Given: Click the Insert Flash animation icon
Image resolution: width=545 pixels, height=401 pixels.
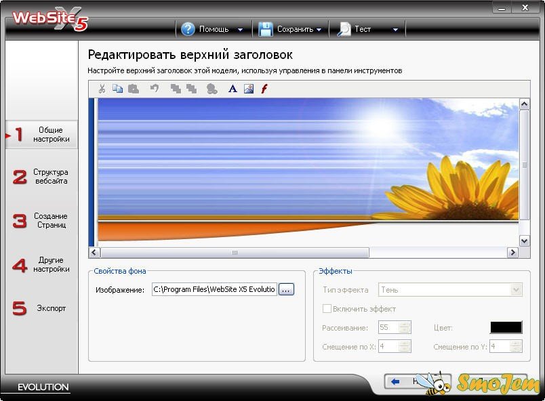Looking at the screenshot, I should coord(264,89).
